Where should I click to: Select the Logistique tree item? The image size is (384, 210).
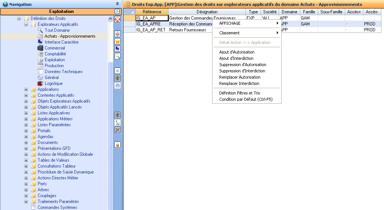click(54, 83)
